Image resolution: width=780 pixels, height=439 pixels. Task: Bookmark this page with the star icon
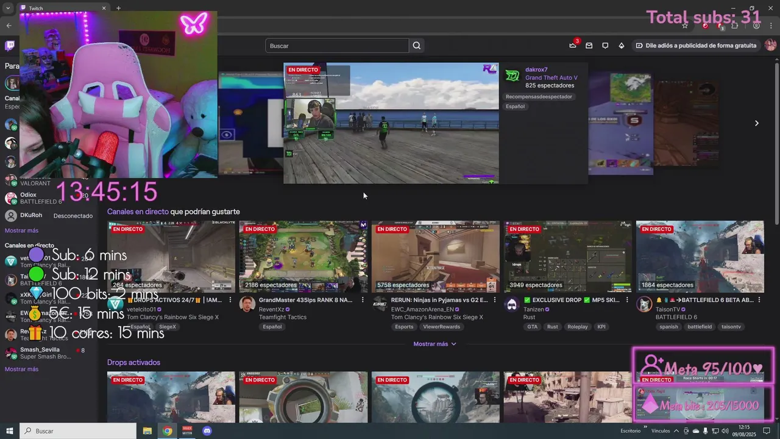point(685,26)
